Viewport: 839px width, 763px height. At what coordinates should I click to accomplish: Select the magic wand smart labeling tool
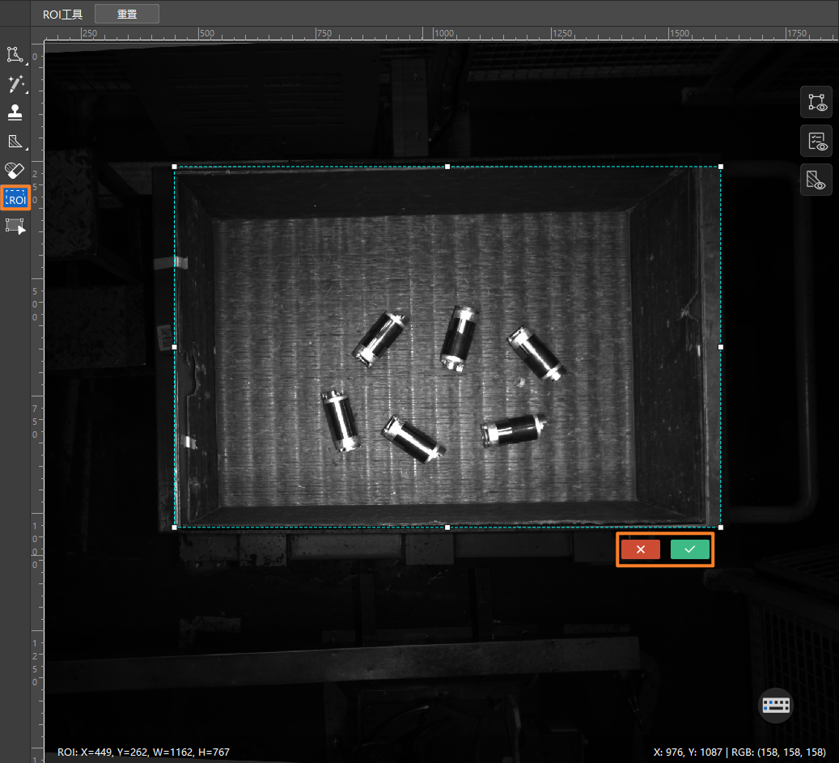pos(15,84)
